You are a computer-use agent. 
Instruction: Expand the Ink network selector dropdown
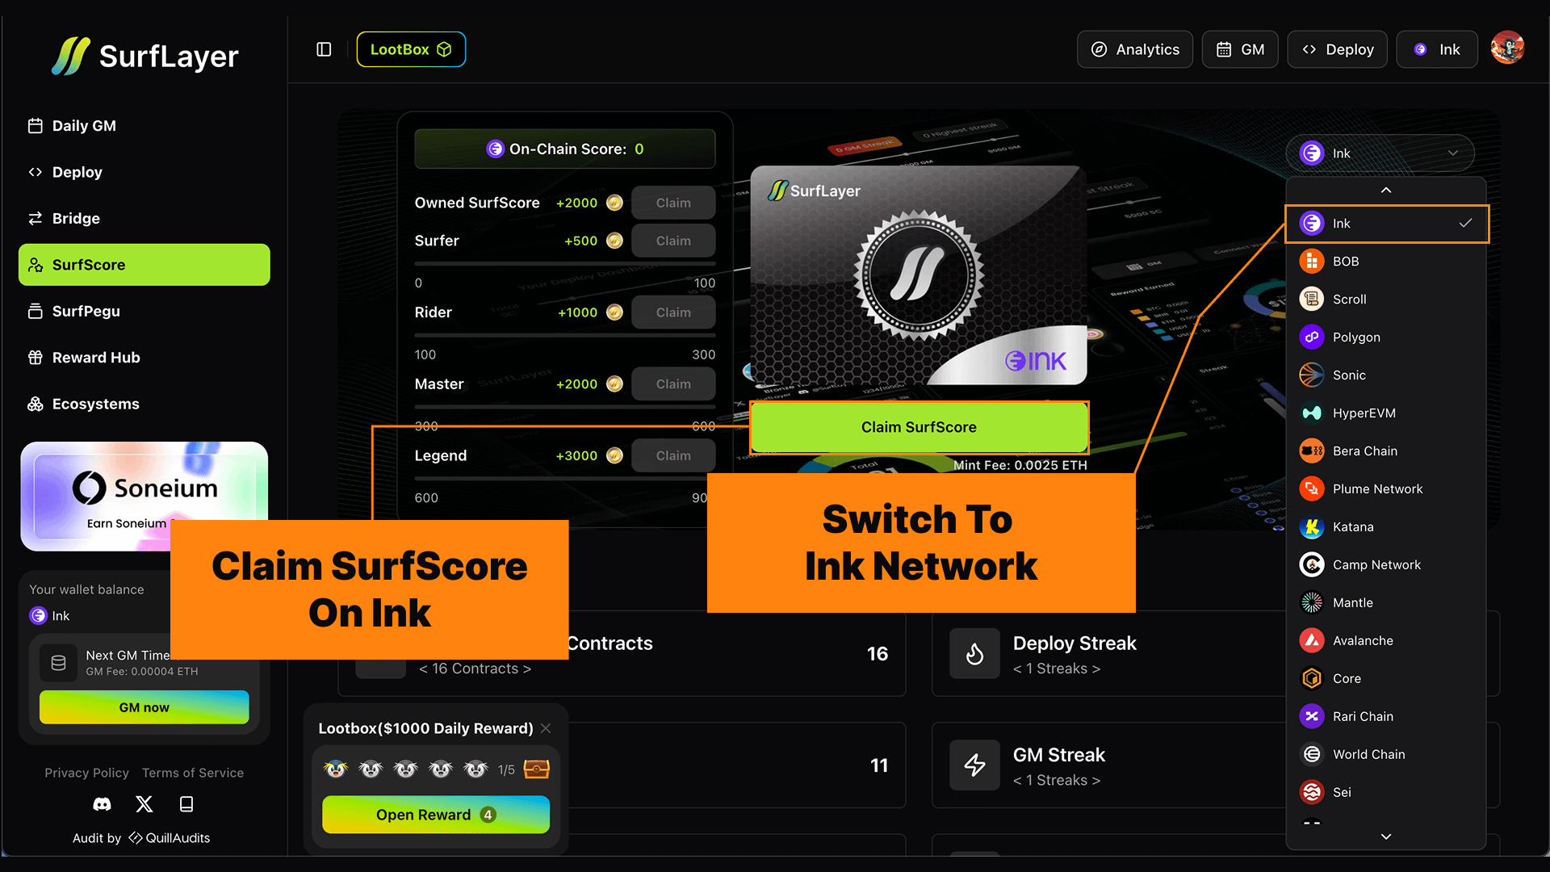click(x=1380, y=153)
